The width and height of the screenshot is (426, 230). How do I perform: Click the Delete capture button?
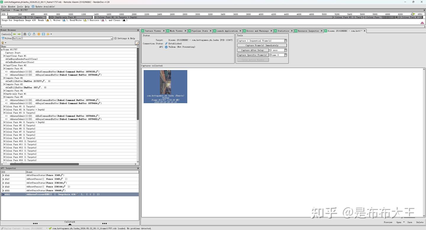[x=420, y=222]
